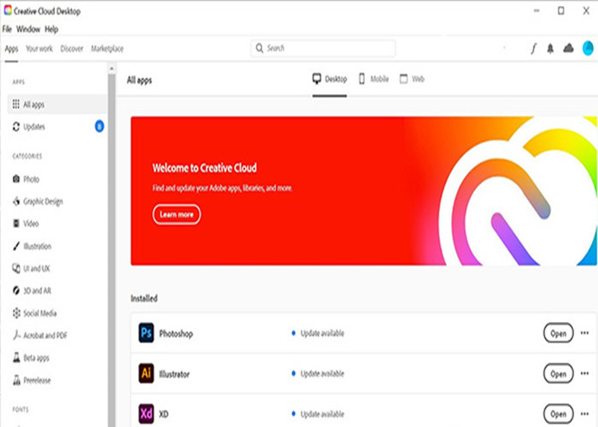Open the user profile avatar
This screenshot has height=427, width=598.
pyautogui.click(x=588, y=49)
